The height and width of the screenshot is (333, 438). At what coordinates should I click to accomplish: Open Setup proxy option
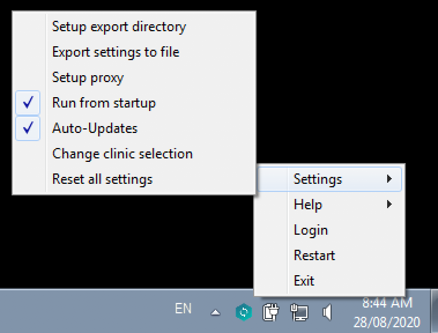[x=88, y=77]
